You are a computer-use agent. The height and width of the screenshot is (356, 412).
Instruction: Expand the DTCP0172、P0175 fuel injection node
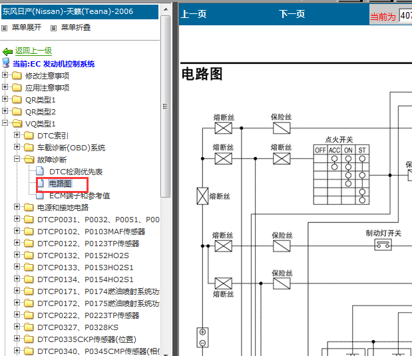(x=17, y=303)
